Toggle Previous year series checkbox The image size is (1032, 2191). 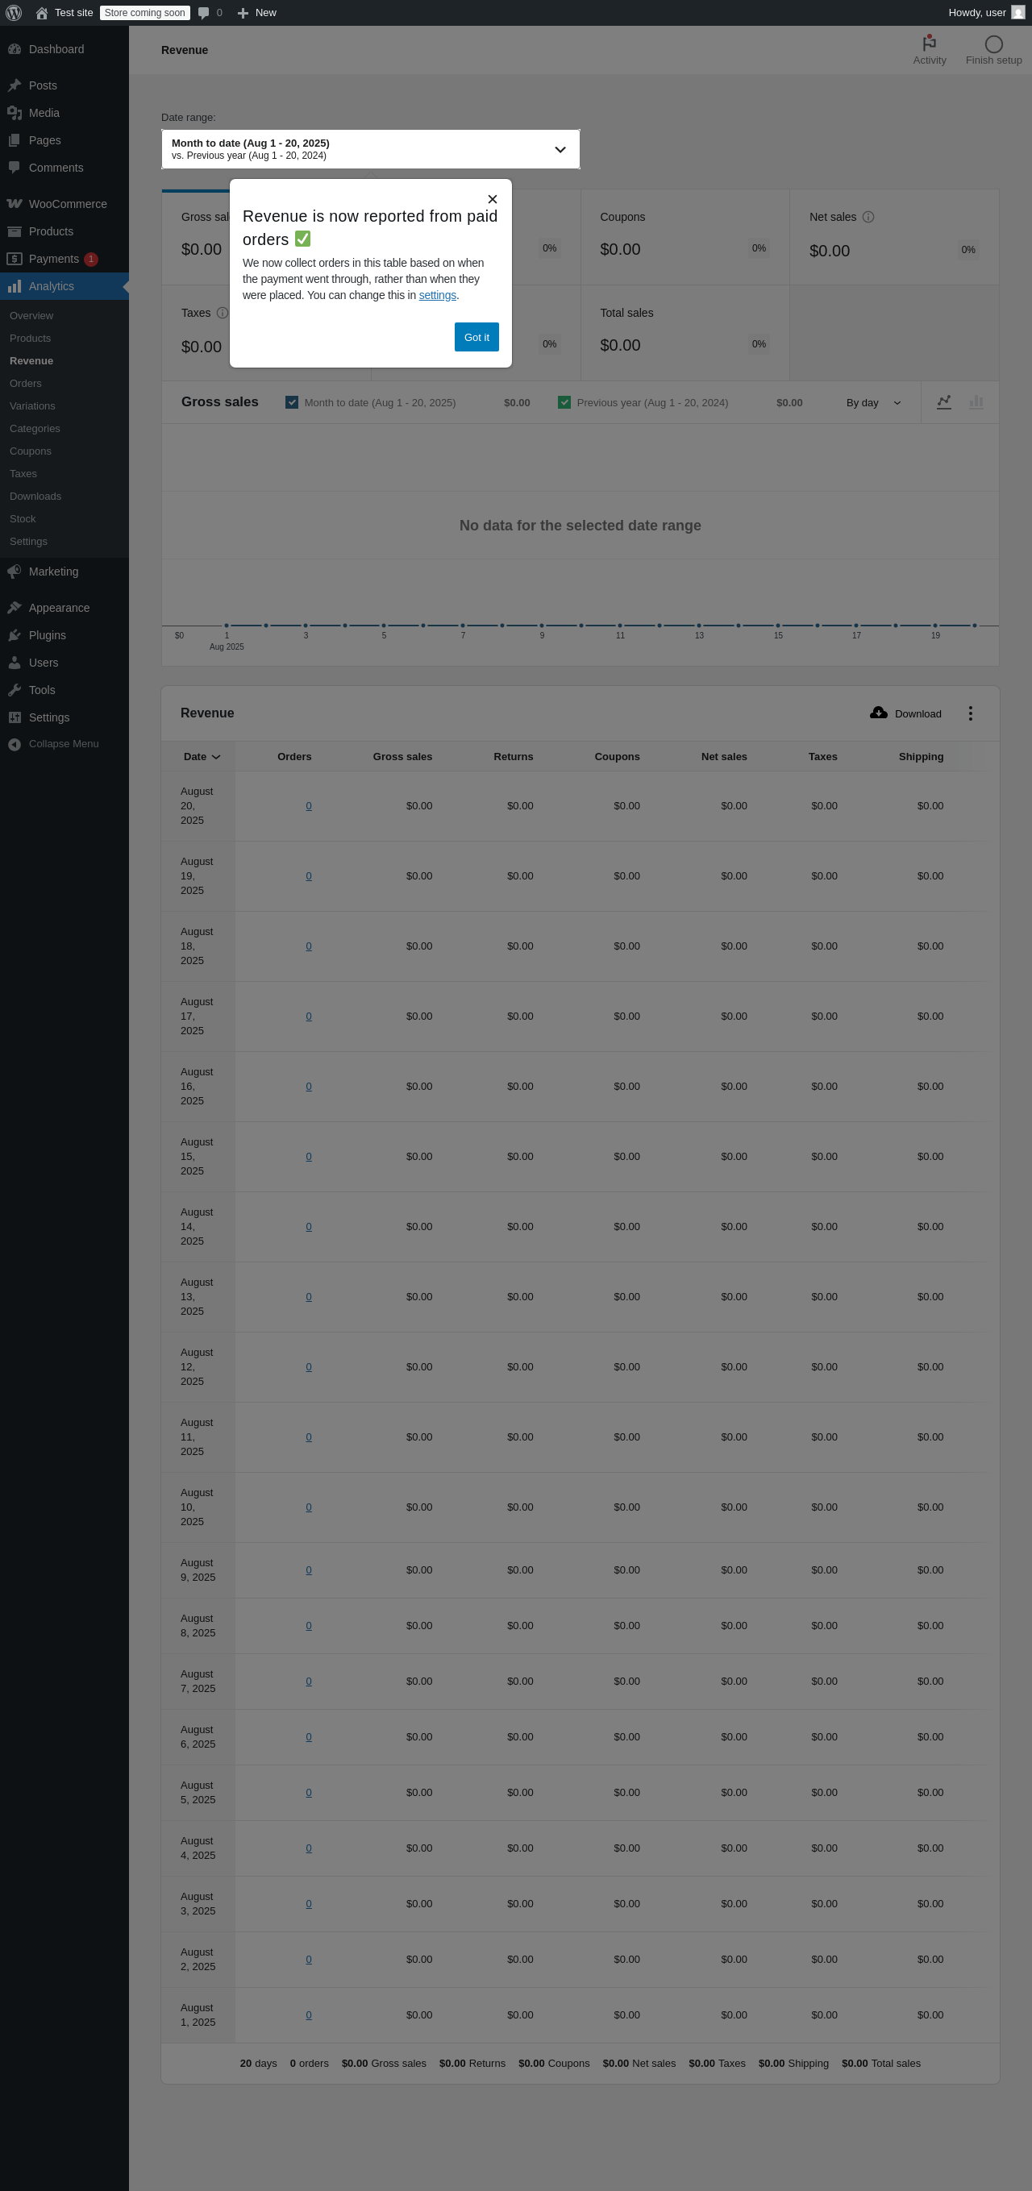pyautogui.click(x=564, y=402)
